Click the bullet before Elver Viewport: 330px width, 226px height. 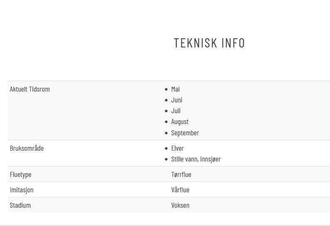click(x=166, y=149)
